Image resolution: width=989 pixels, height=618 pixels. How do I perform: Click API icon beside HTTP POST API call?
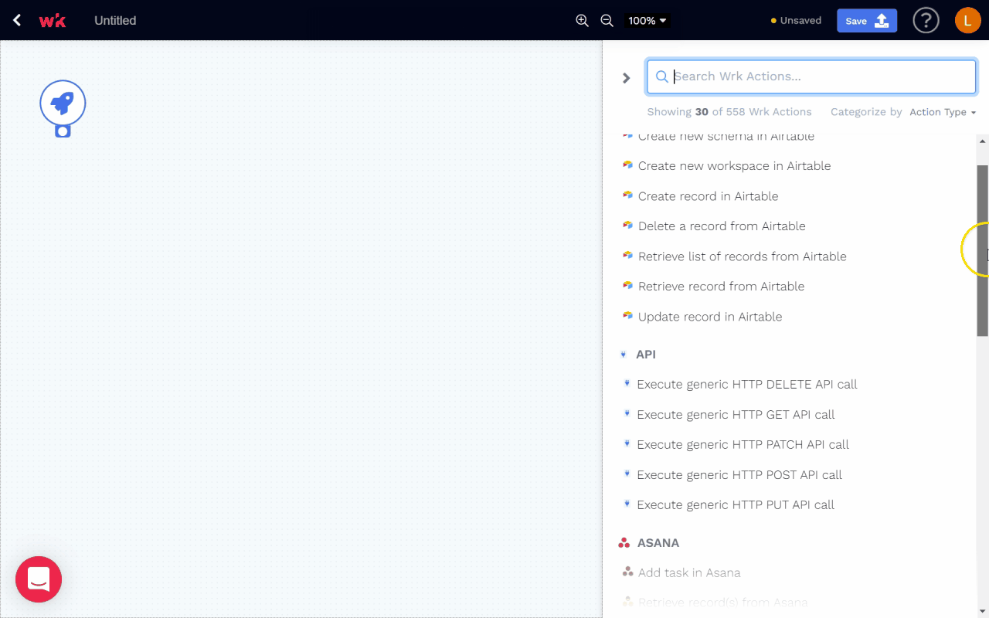tap(627, 474)
